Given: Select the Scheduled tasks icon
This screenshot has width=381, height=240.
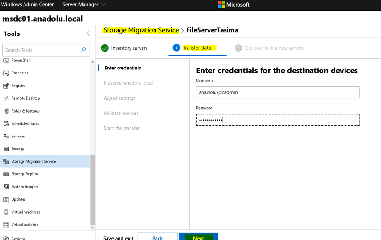Looking at the screenshot, I should (6, 124).
